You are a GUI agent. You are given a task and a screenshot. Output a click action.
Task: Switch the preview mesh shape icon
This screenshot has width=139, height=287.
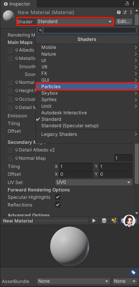[104, 221]
